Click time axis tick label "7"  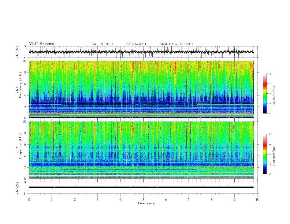click(x=189, y=199)
